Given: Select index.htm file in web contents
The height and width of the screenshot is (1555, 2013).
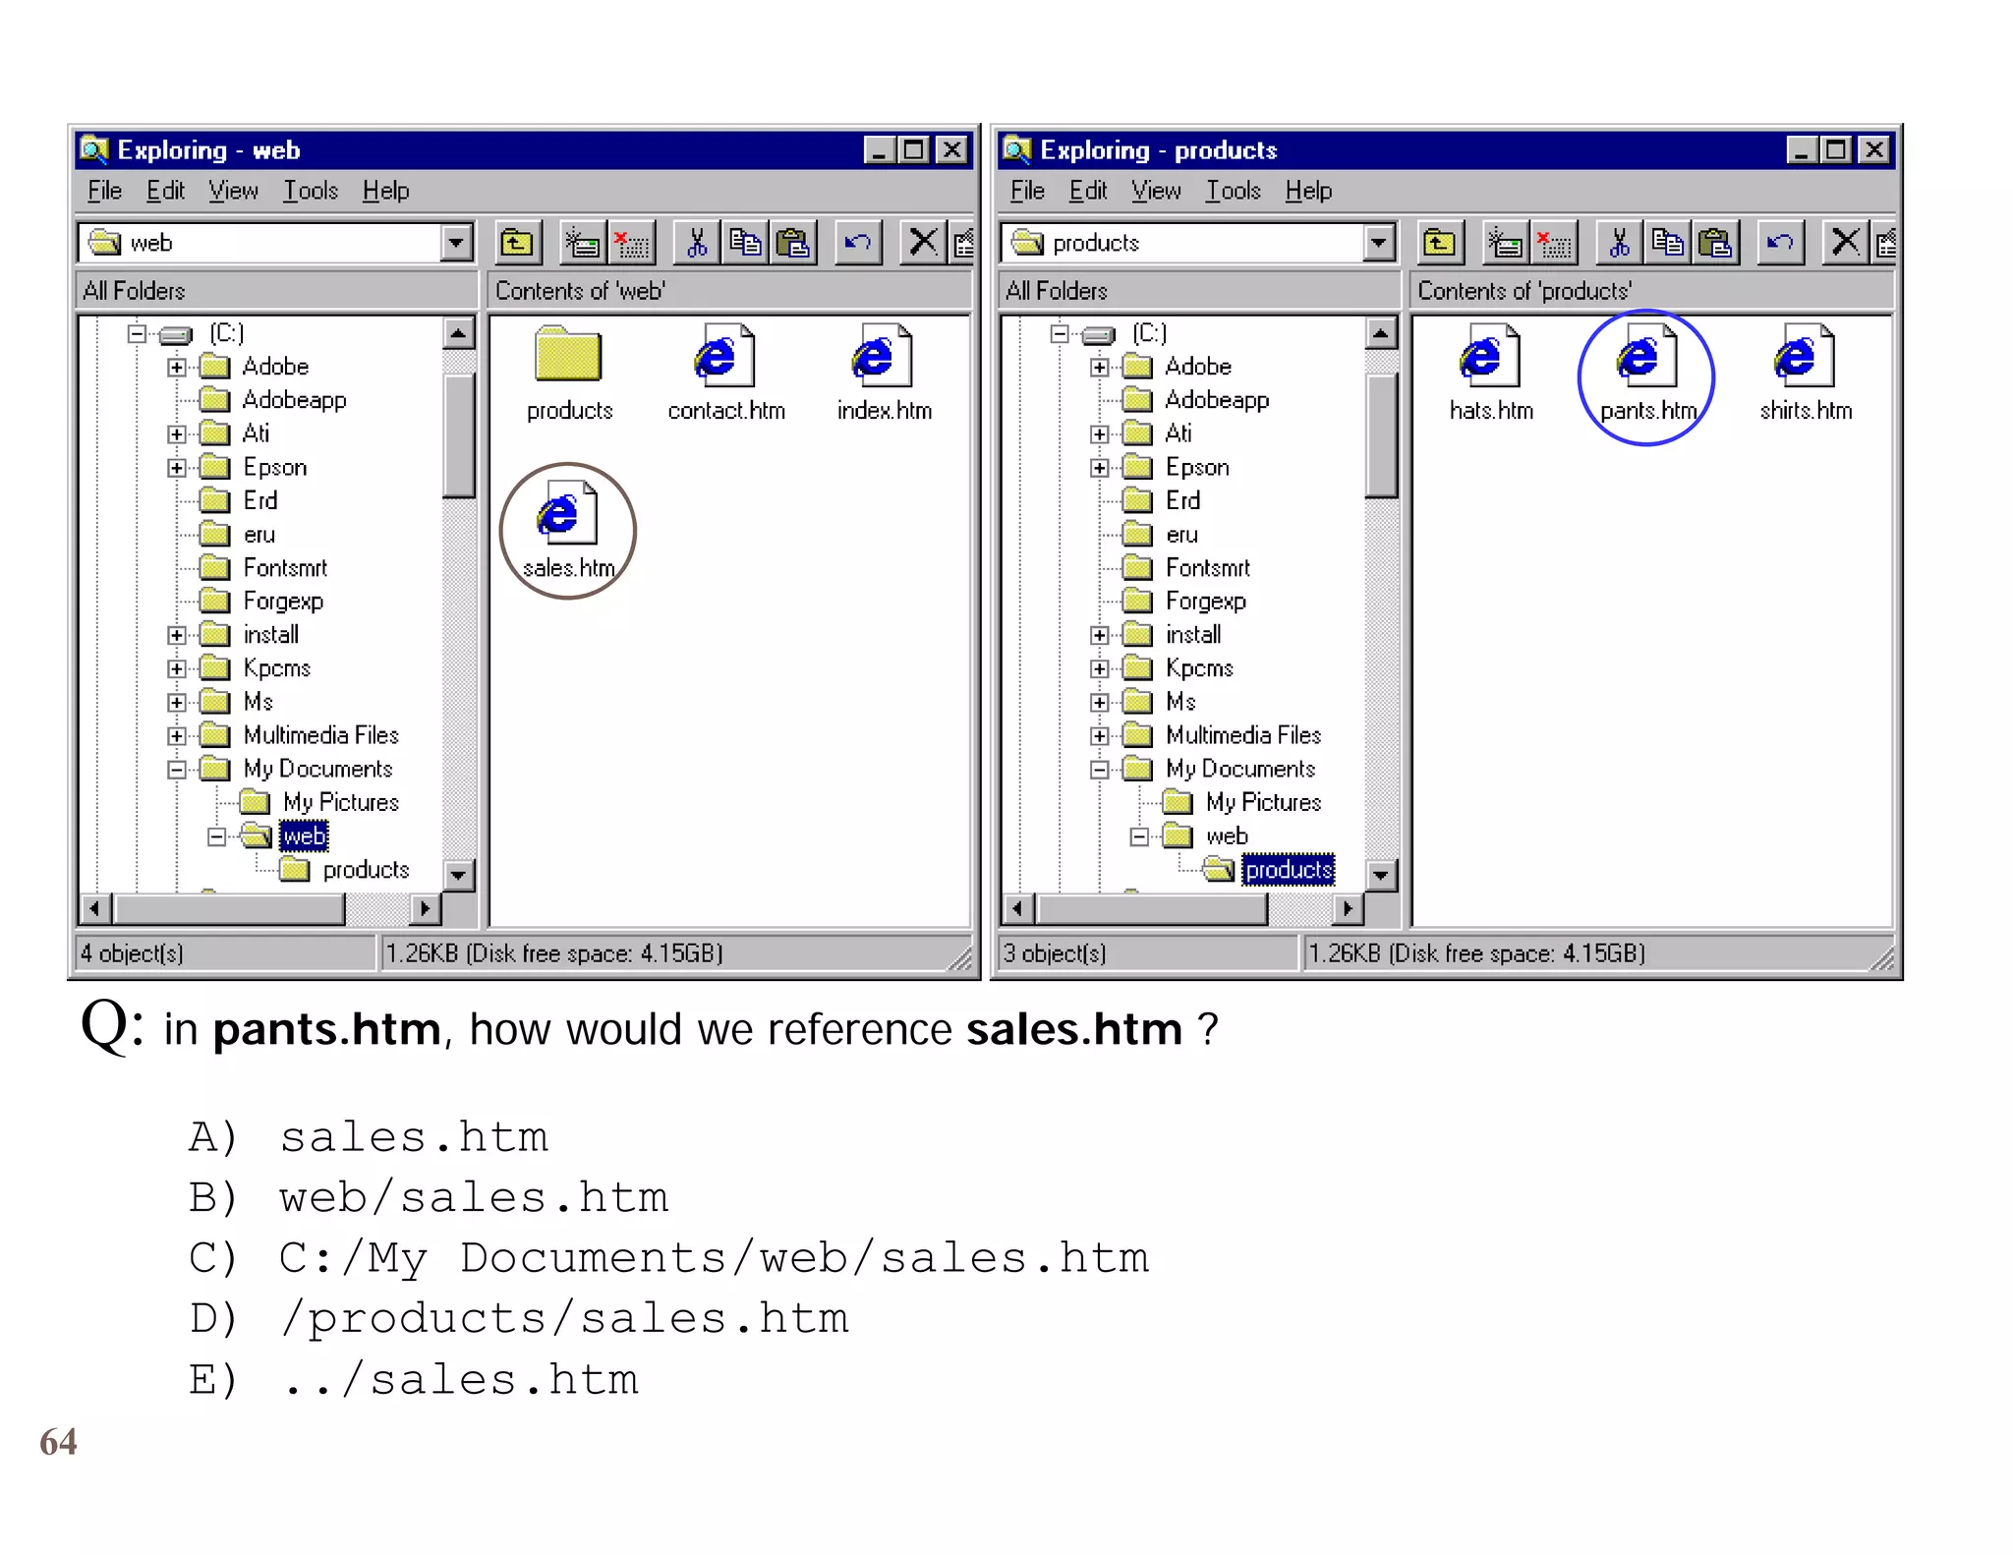Looking at the screenshot, I should click(x=884, y=374).
